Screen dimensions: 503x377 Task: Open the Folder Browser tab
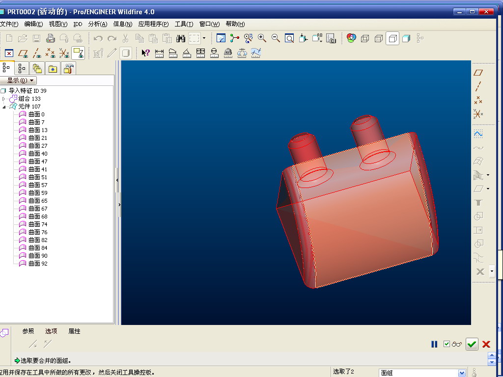click(37, 68)
